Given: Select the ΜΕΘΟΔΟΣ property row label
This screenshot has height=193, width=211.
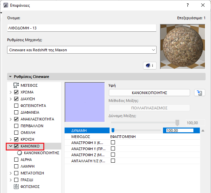Looking at the screenshot, I should [x=80, y=137].
